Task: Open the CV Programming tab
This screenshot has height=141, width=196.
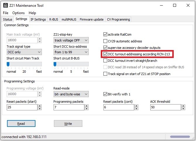Action: click(118, 19)
